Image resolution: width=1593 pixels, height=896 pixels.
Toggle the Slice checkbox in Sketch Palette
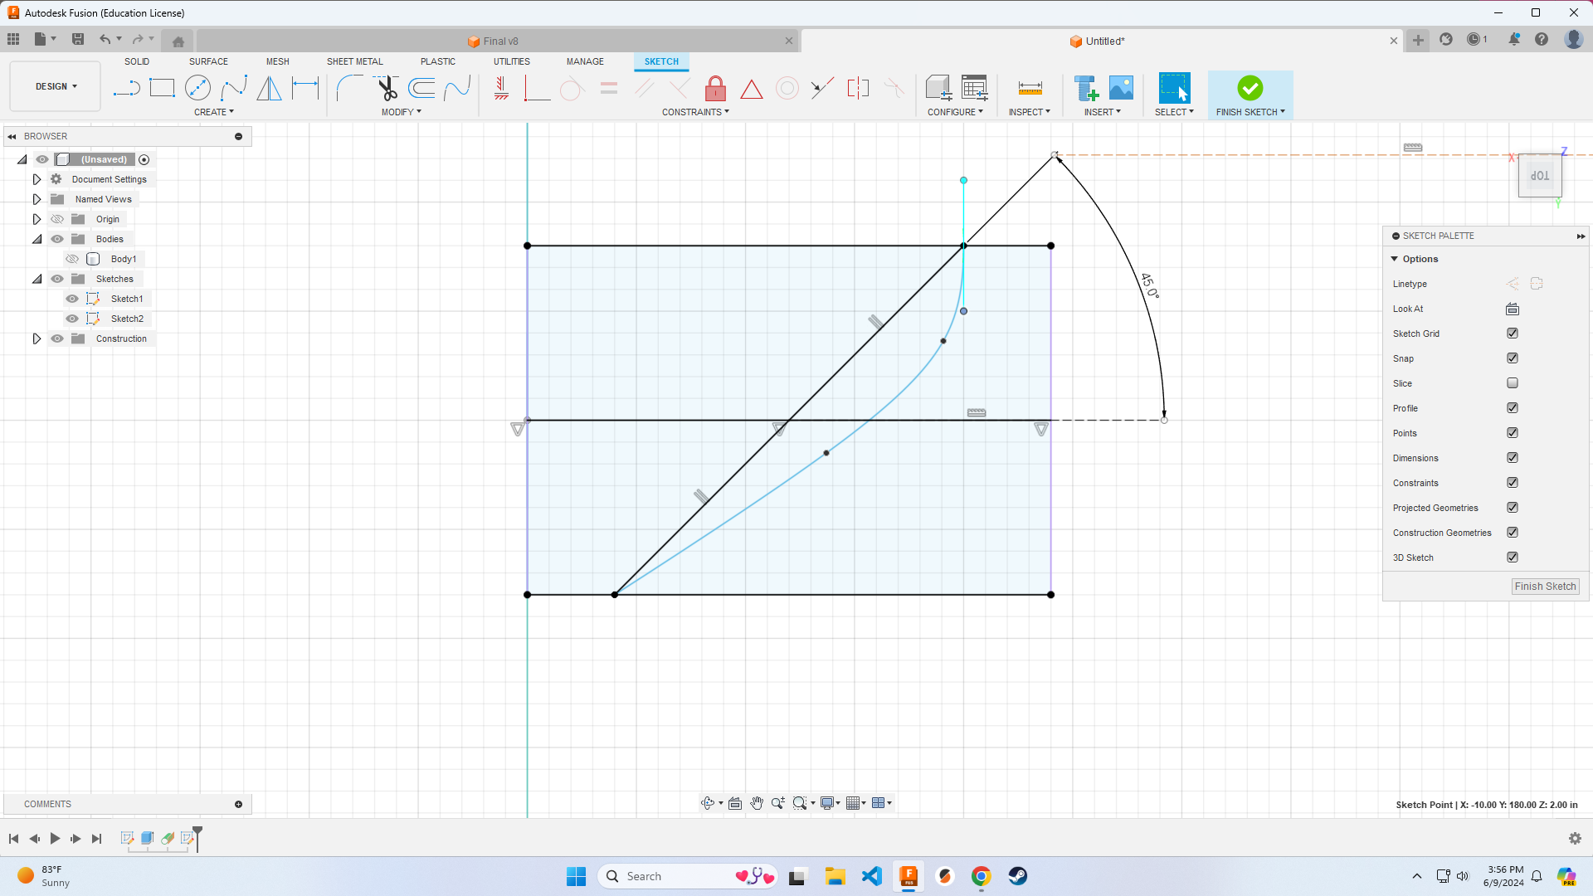(1514, 383)
